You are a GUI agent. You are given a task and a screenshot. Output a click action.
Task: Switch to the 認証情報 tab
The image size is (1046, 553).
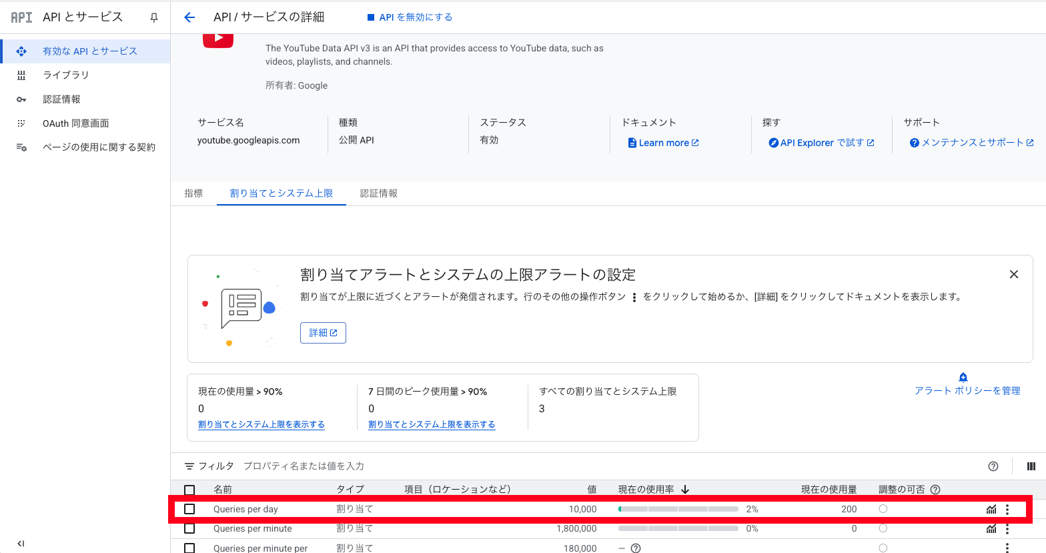pos(378,193)
